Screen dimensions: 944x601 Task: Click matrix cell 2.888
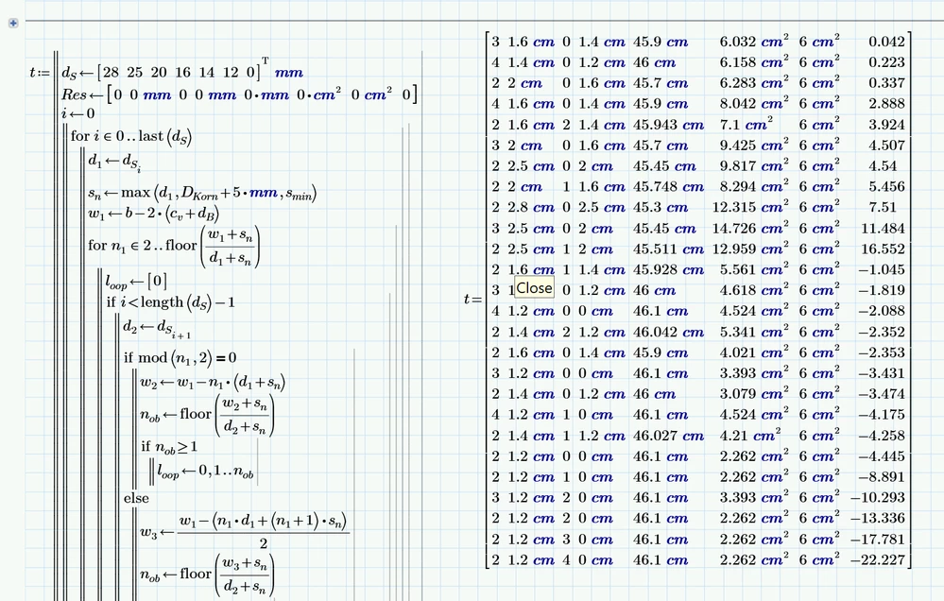click(x=886, y=104)
